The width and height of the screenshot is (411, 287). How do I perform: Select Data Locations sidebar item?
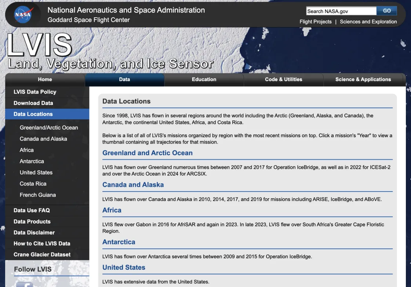tap(47, 114)
